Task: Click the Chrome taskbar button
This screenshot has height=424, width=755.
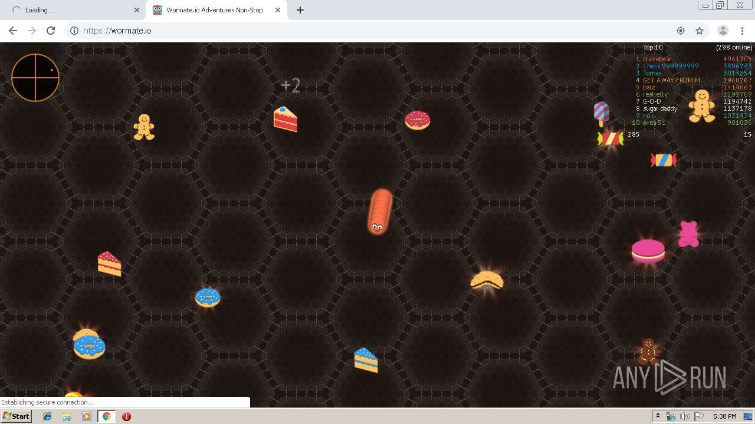Action: [x=106, y=416]
